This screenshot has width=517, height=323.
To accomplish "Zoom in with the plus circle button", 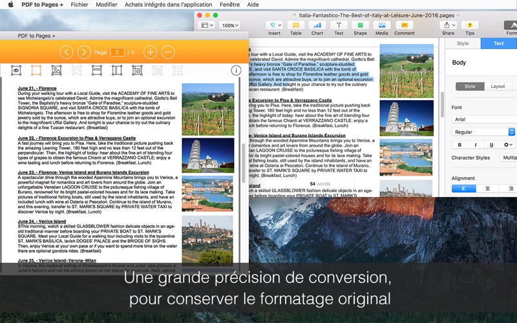I will click(151, 52).
